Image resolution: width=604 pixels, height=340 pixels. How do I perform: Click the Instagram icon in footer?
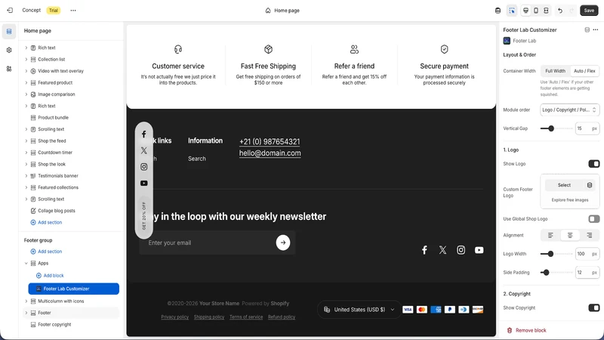[461, 250]
